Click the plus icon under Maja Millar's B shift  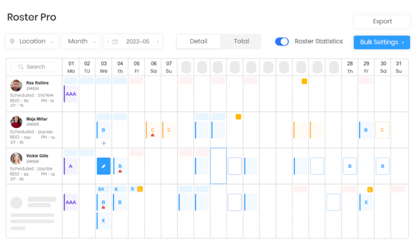(x=103, y=143)
